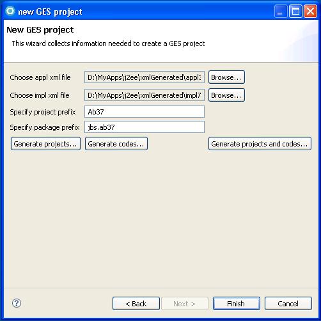Minimize the new GES project window
The image size is (321, 321).
click(x=281, y=11)
